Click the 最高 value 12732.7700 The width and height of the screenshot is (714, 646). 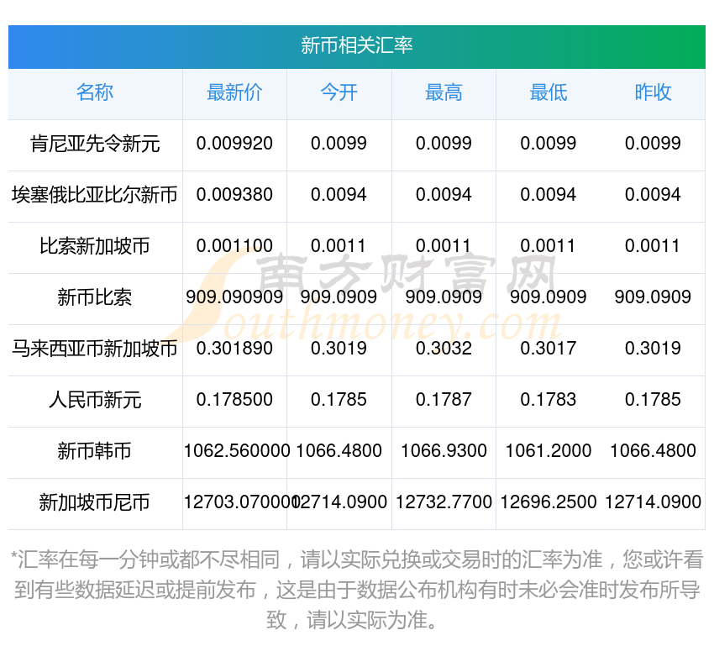444,502
